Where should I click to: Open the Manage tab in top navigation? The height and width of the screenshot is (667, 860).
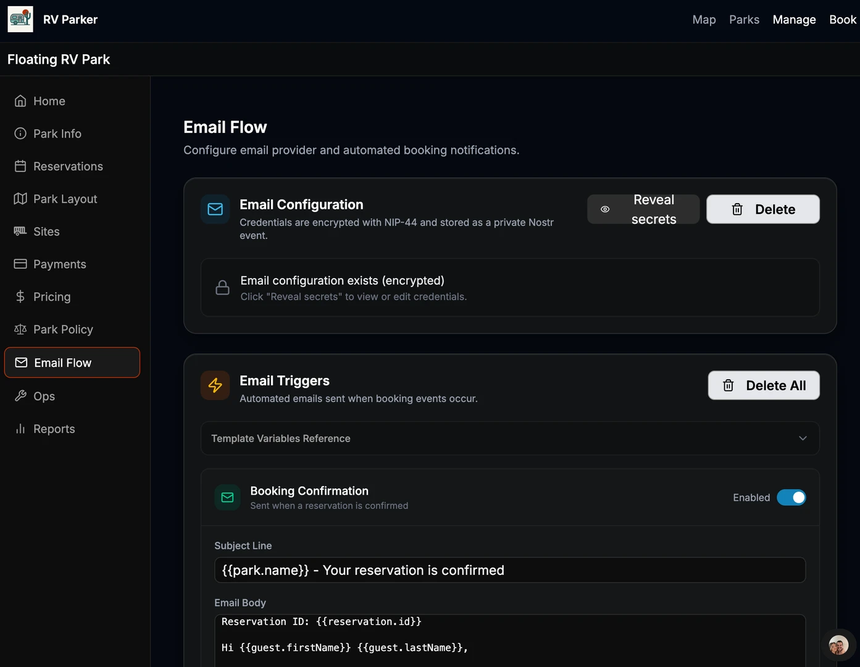click(794, 20)
